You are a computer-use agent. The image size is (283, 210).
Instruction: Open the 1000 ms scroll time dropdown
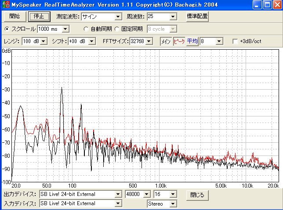pos(65,29)
